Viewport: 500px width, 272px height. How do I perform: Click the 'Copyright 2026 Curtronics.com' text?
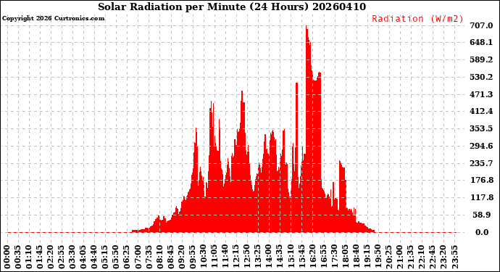pos(53,18)
